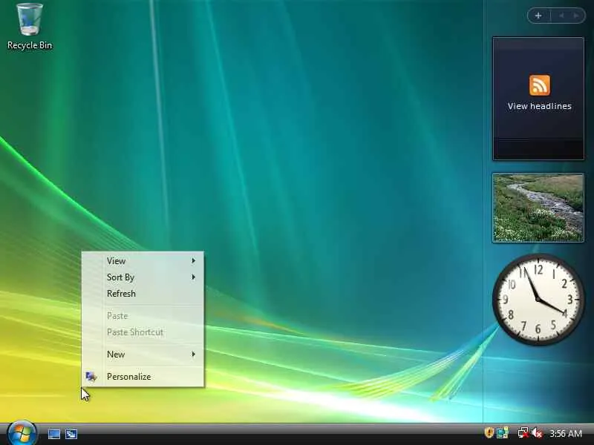Click the Feed Headlines gadget panel
594x445 pixels.
pos(538,99)
